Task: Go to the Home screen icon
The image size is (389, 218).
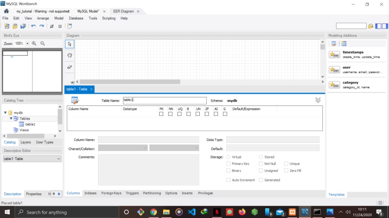Action: point(7,11)
